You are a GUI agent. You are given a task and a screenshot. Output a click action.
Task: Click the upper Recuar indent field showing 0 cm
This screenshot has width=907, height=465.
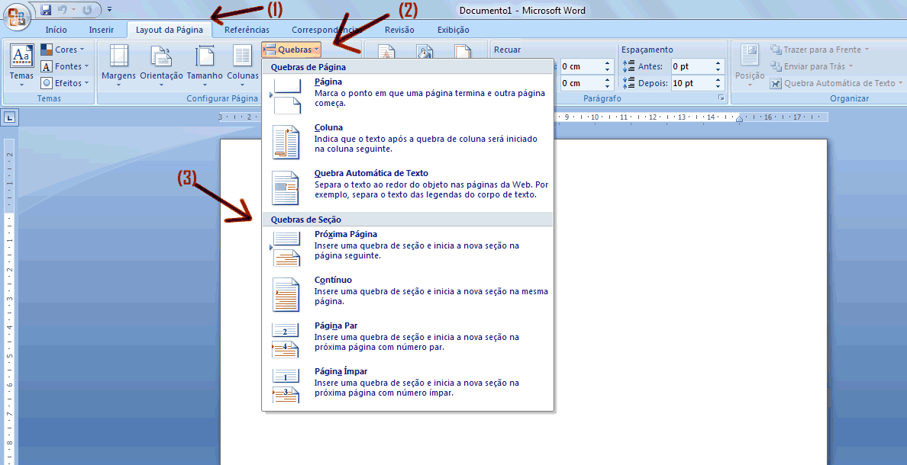click(581, 66)
